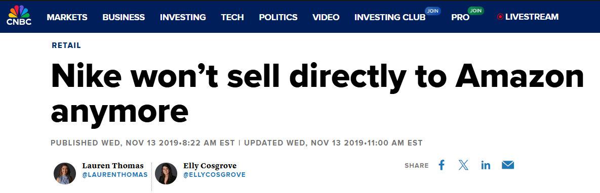Open the Markets menu
600x193 pixels.
point(67,17)
